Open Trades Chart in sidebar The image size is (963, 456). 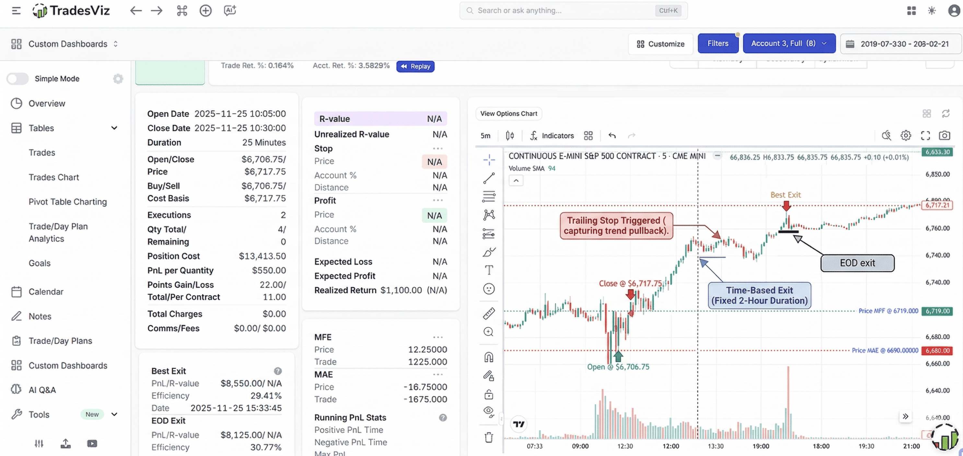point(53,177)
